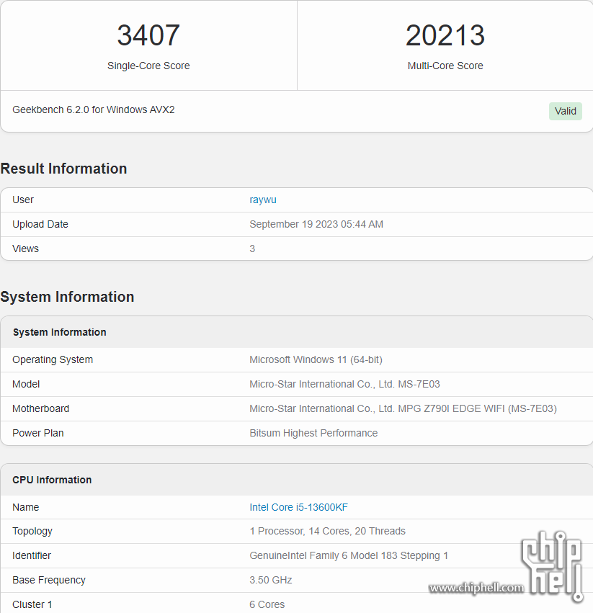The image size is (593, 613).
Task: Click the Views count '3'
Action: pos(252,249)
